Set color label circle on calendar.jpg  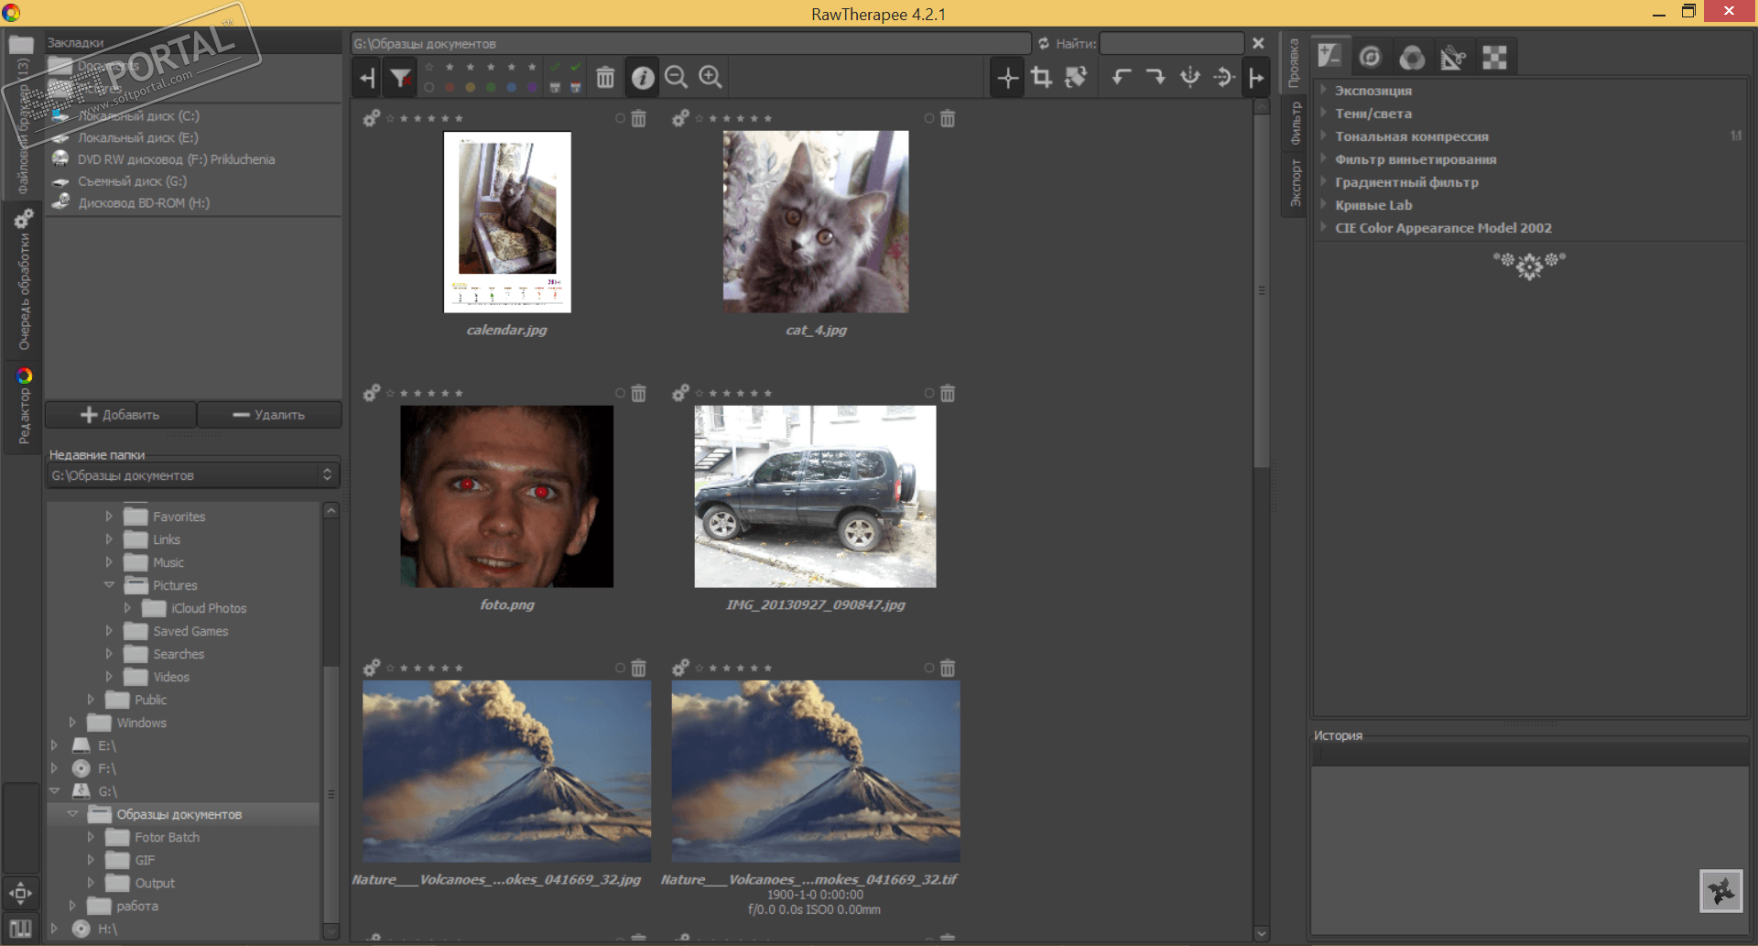[x=620, y=118]
